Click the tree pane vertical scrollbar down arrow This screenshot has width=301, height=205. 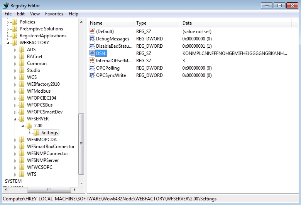(x=81, y=183)
